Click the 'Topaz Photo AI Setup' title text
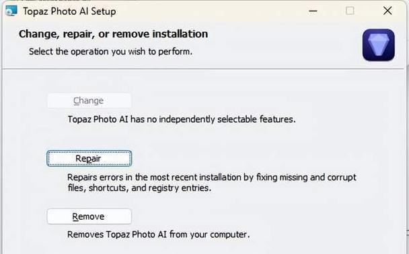This screenshot has width=409, height=254. 69,11
